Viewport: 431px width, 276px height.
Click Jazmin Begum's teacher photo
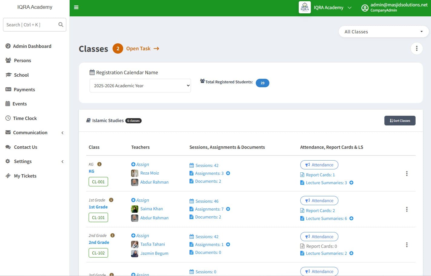[135, 254]
